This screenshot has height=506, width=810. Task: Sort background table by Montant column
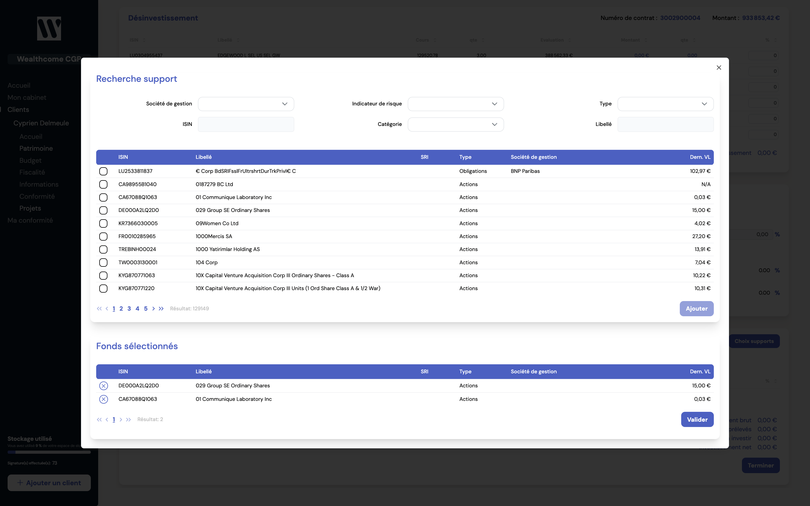(634, 40)
